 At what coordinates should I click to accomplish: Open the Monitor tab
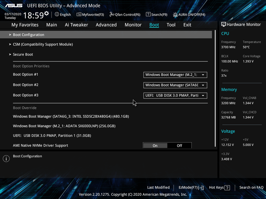point(133,25)
